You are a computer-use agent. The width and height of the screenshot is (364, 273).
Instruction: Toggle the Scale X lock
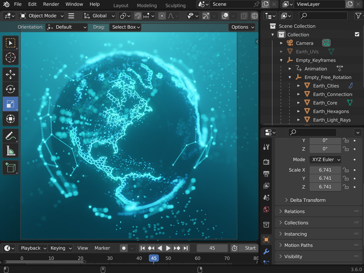point(346,170)
